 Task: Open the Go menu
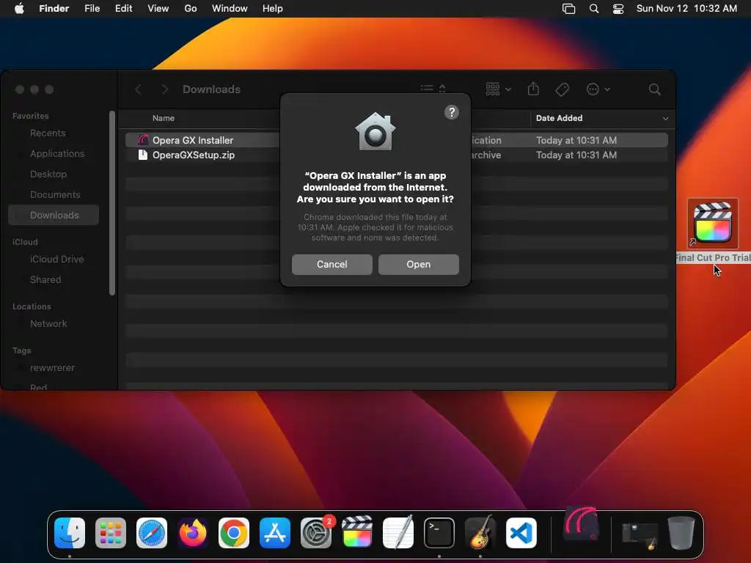point(191,9)
